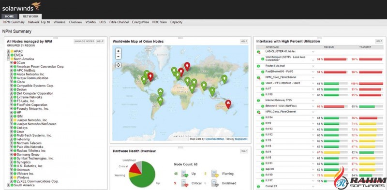
Task: Open the Capacity menu item
Action: pos(176,22)
